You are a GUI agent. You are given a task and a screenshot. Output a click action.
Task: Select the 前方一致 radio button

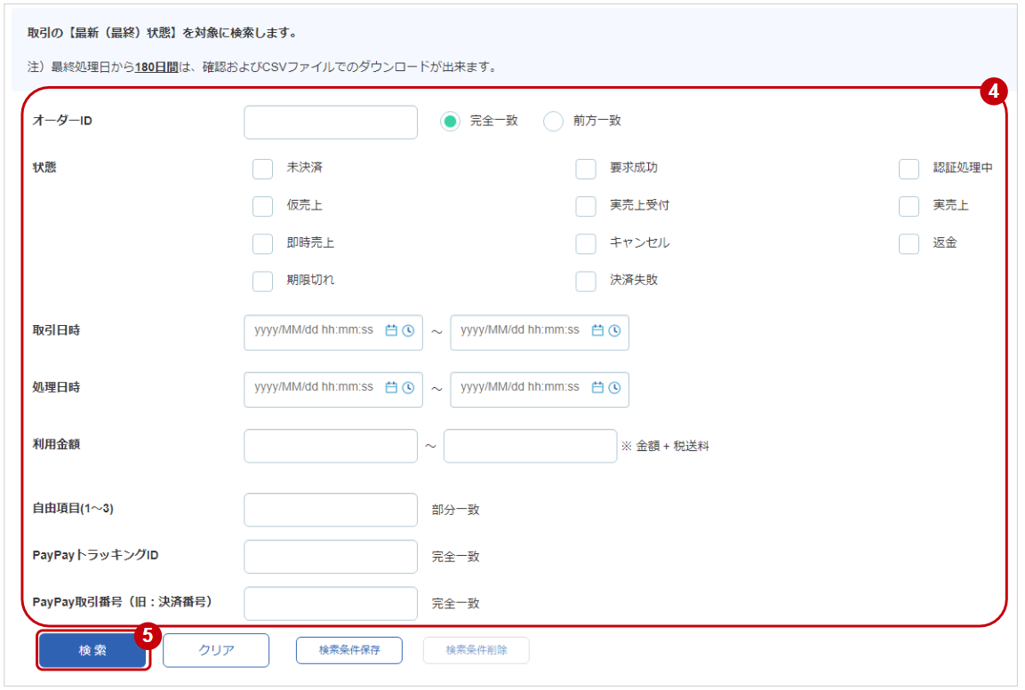coord(553,122)
